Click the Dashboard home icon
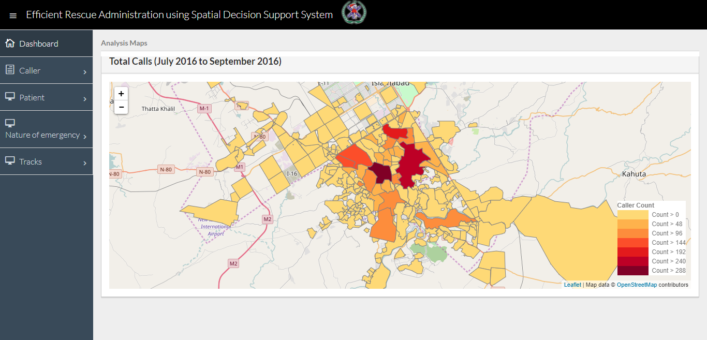Screen dimensions: 707x340 pos(10,43)
